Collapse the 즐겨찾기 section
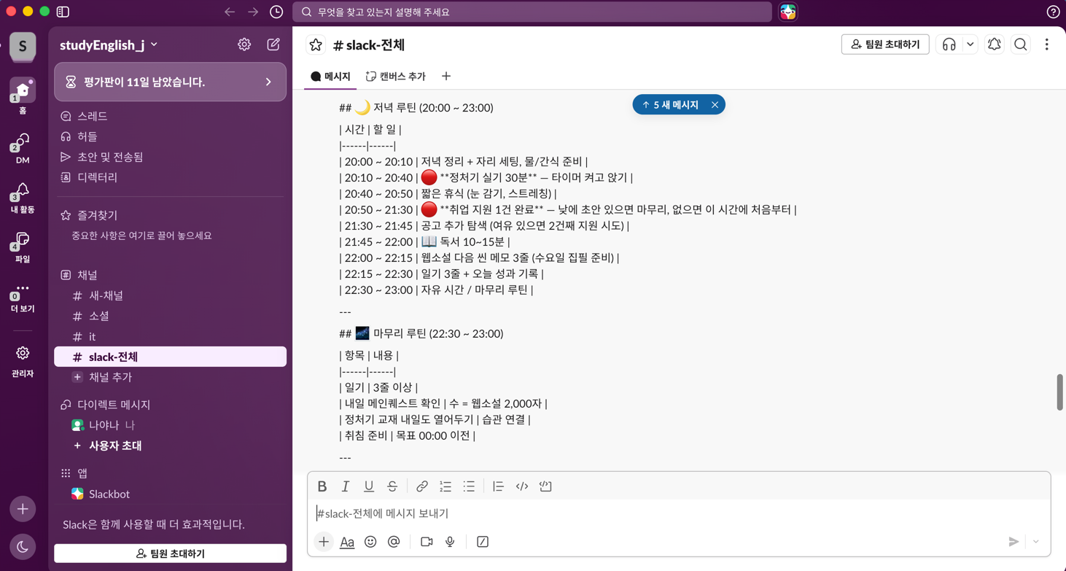Screen dimensions: 1066x571 97,215
